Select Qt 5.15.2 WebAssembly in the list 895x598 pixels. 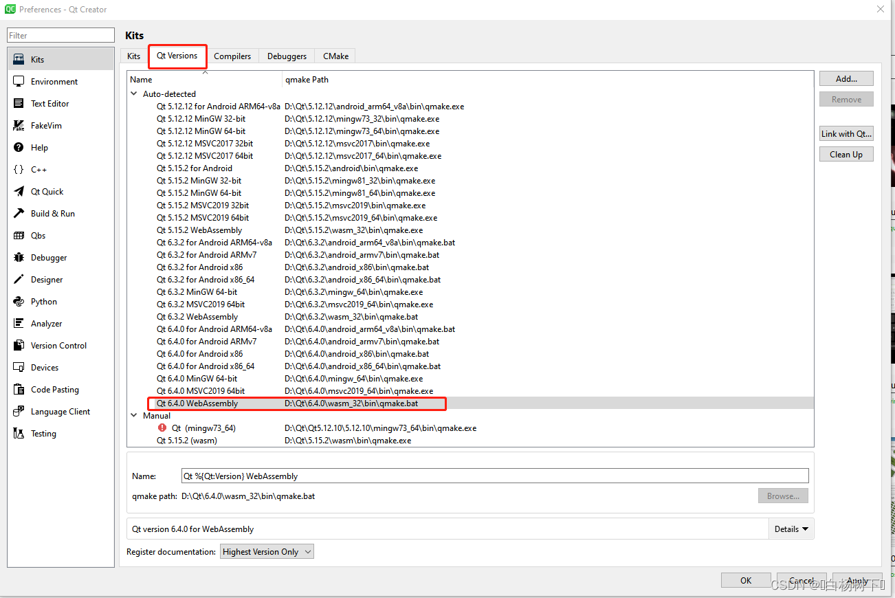pos(199,230)
